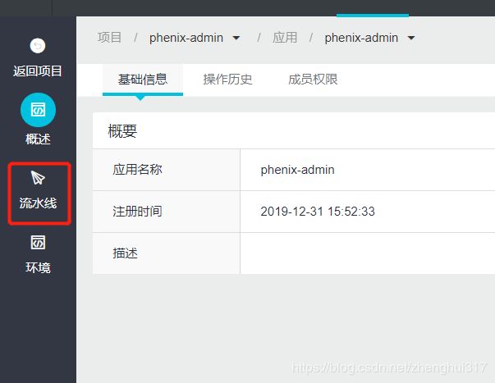Expand the project phenix-admin dropdown arrow
Screen dimensions: 495x383
[236, 39]
